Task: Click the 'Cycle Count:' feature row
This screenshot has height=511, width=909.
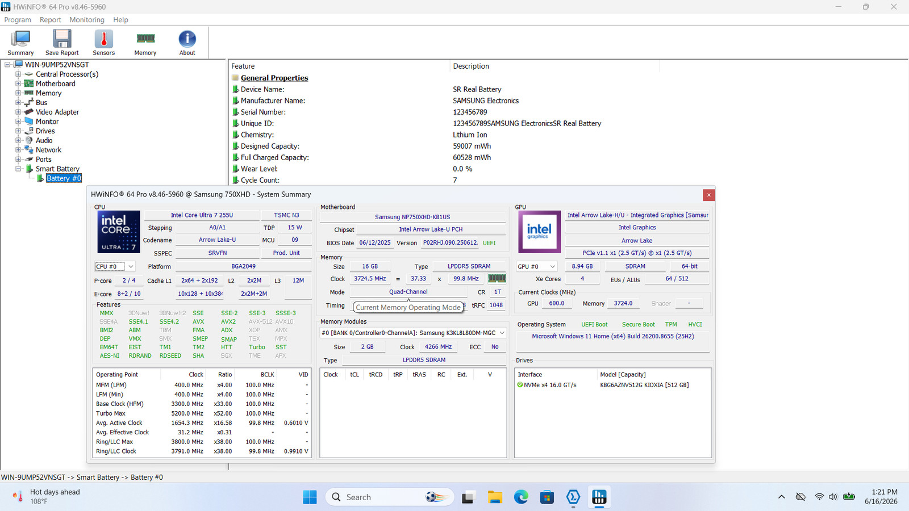Action: coord(260,180)
